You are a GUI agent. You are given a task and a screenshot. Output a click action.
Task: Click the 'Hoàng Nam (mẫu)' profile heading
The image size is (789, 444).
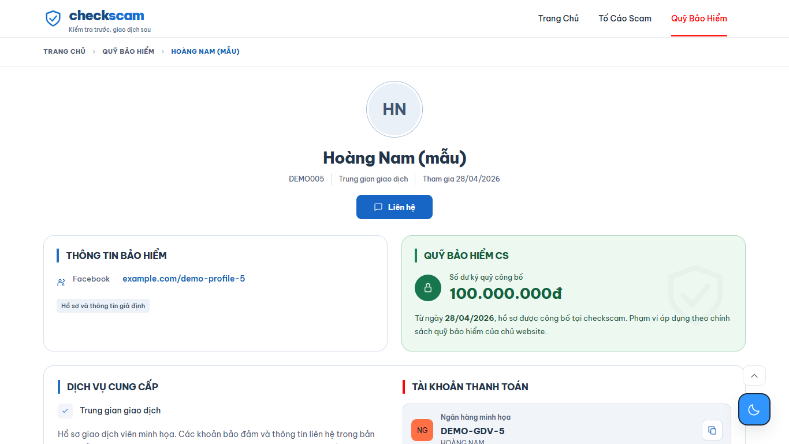coord(394,158)
